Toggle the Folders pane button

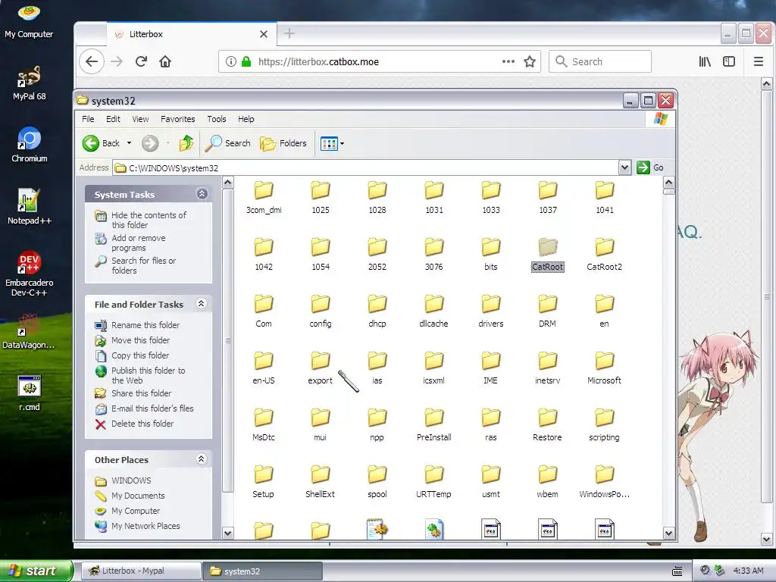[x=283, y=143]
